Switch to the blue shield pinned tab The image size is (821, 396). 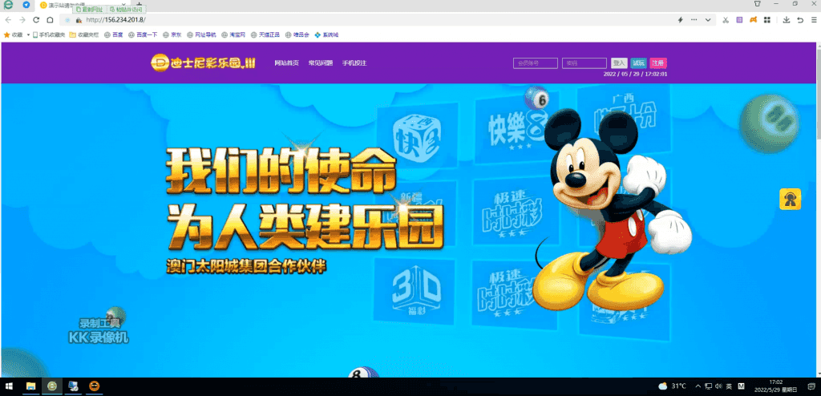tap(26, 5)
